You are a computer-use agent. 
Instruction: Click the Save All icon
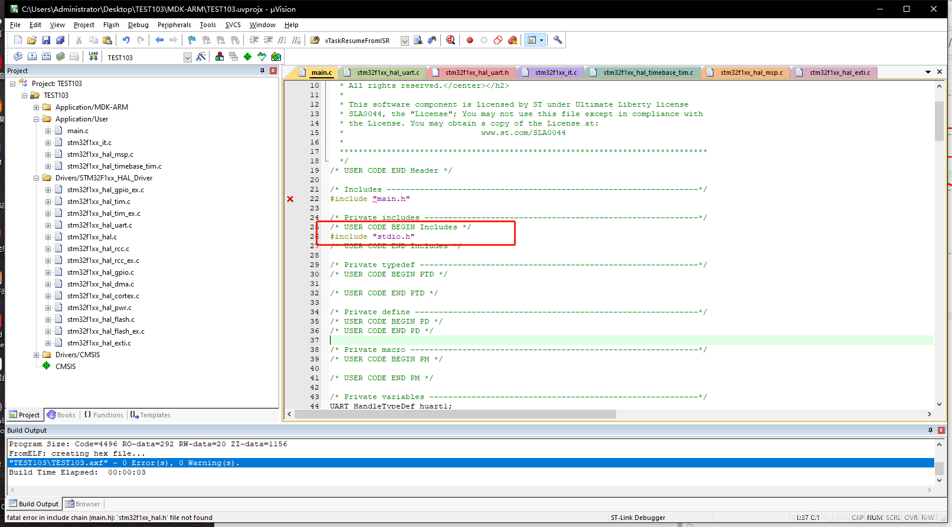60,40
